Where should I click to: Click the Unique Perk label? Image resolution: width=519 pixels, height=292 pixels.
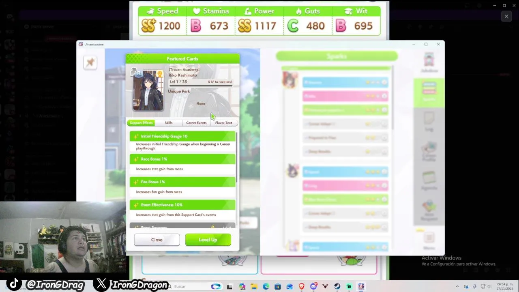[179, 92]
